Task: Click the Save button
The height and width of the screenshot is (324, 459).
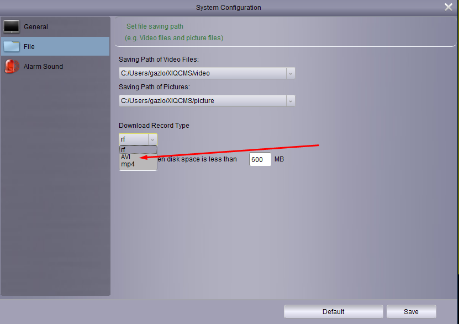Action: coord(411,312)
